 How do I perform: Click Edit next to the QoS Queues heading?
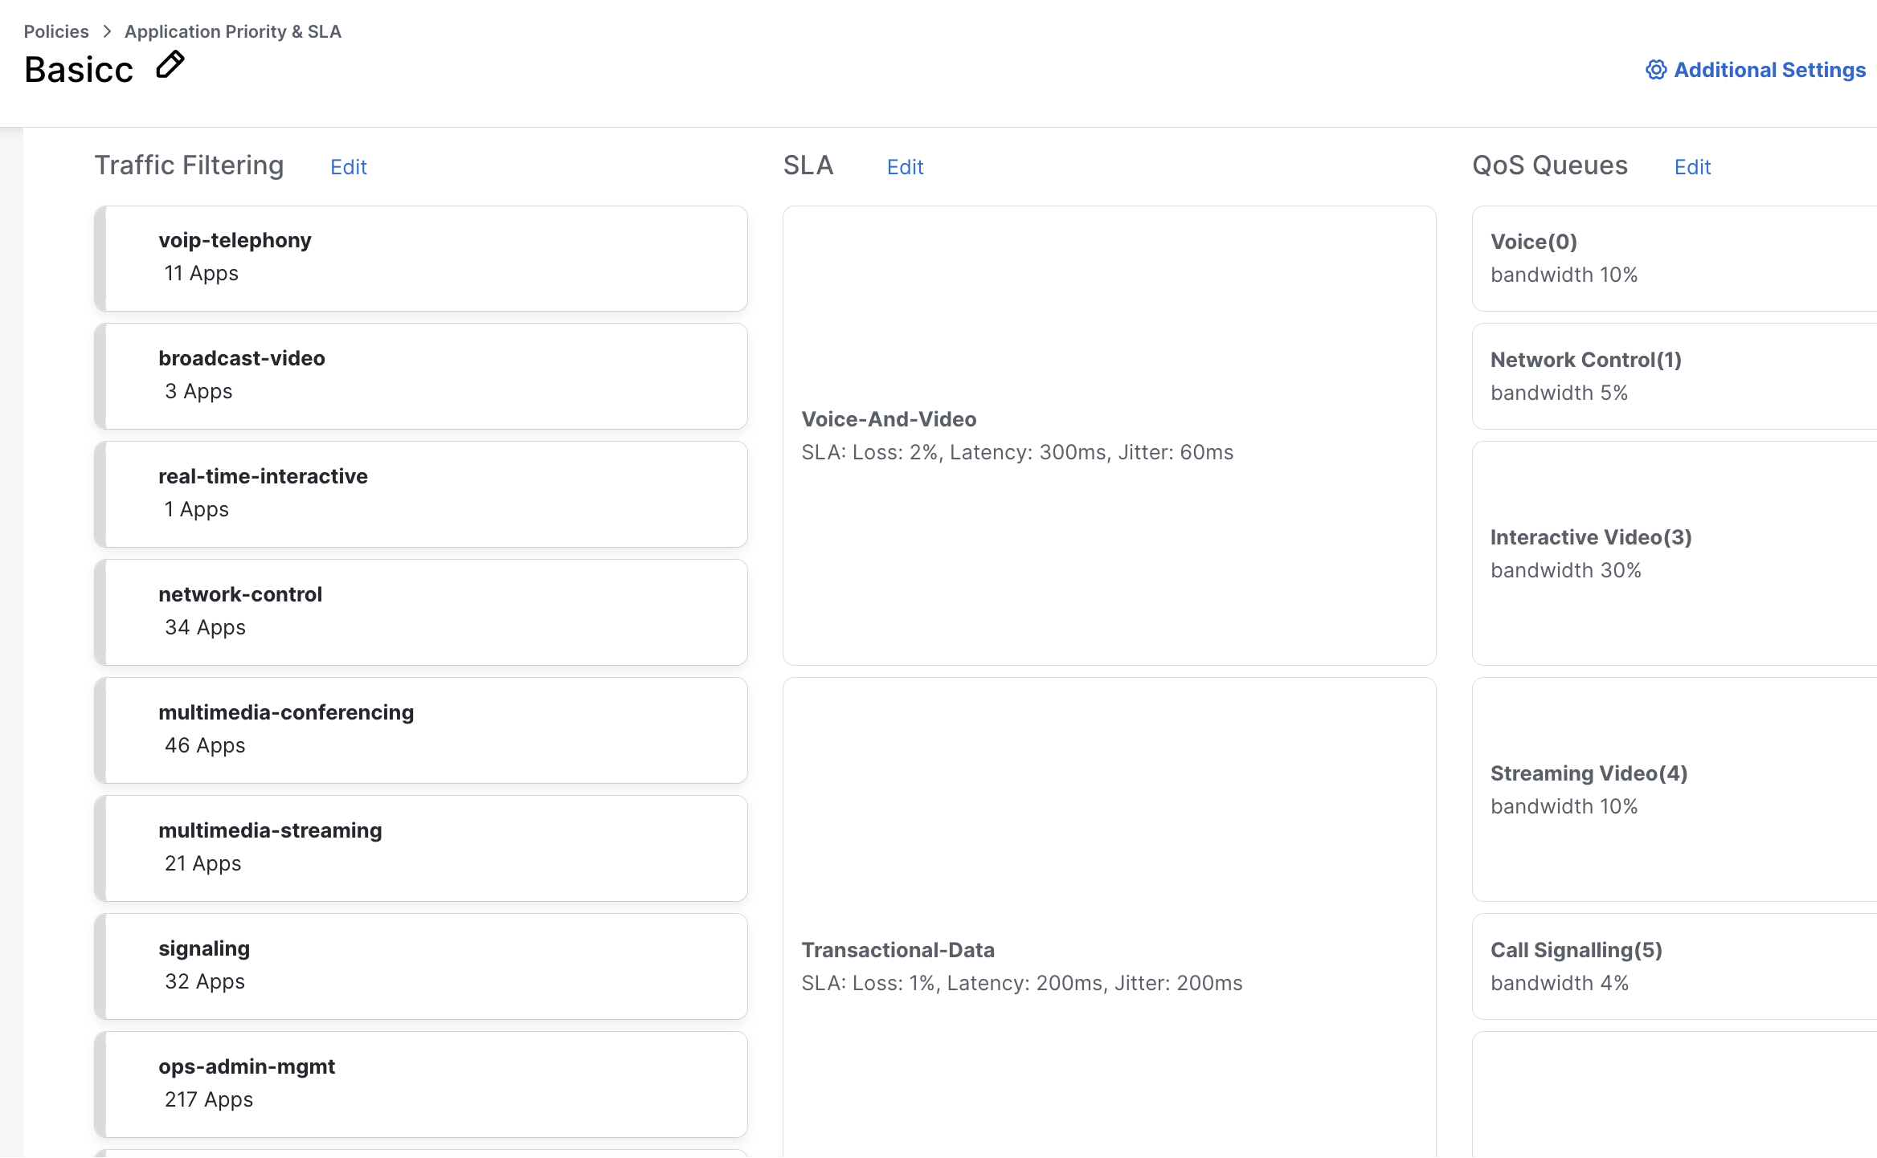coord(1692,167)
